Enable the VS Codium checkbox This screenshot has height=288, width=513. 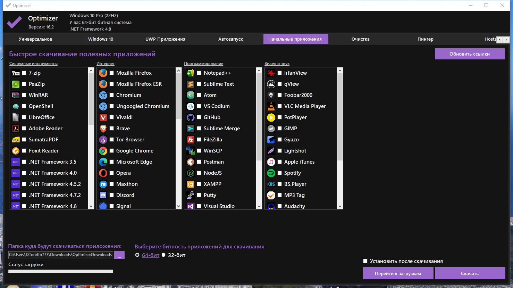[x=199, y=106]
